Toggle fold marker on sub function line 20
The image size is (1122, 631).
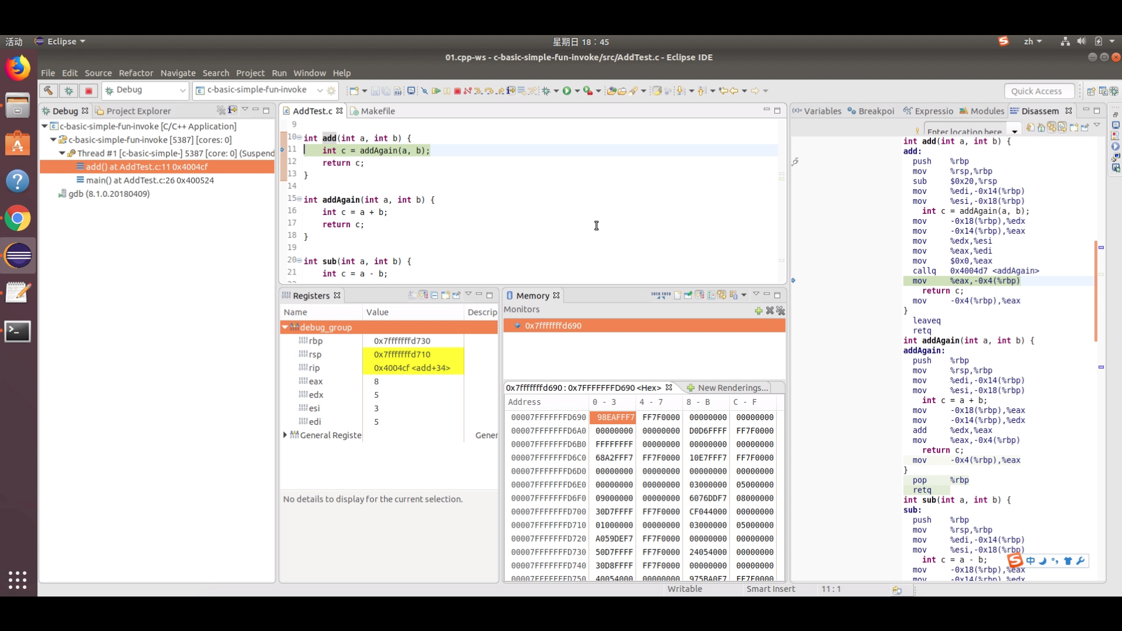(299, 260)
